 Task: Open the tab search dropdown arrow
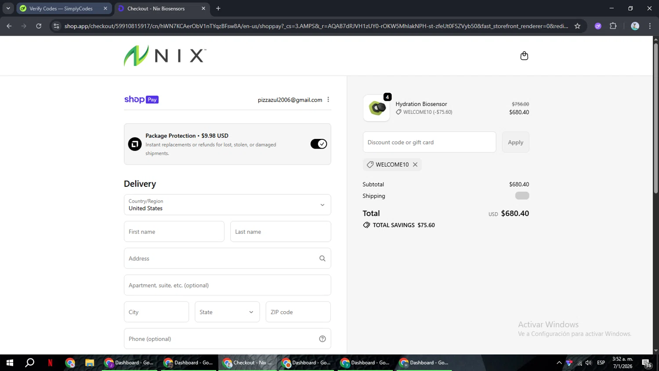[8, 8]
